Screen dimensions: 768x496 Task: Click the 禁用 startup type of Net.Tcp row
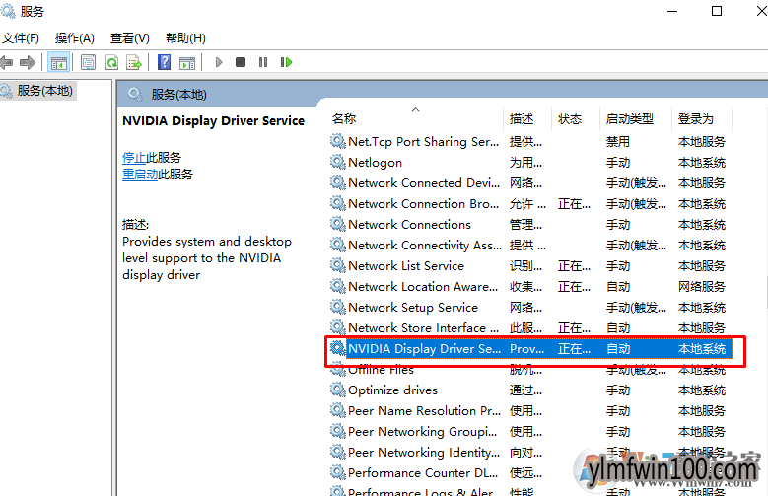pos(617,142)
